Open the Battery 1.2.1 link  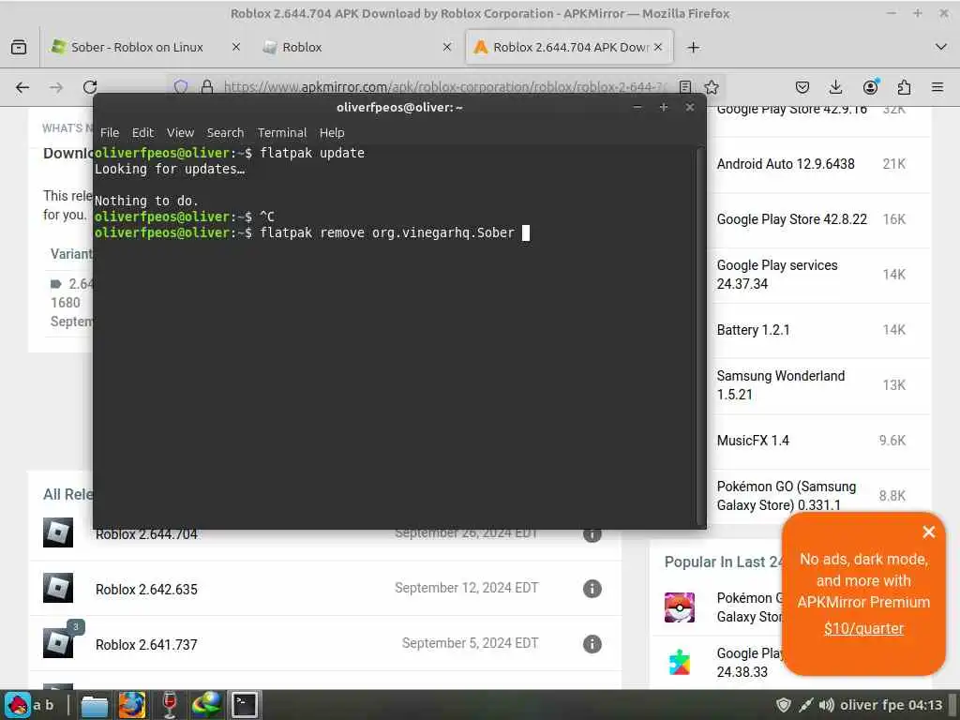[x=753, y=330]
